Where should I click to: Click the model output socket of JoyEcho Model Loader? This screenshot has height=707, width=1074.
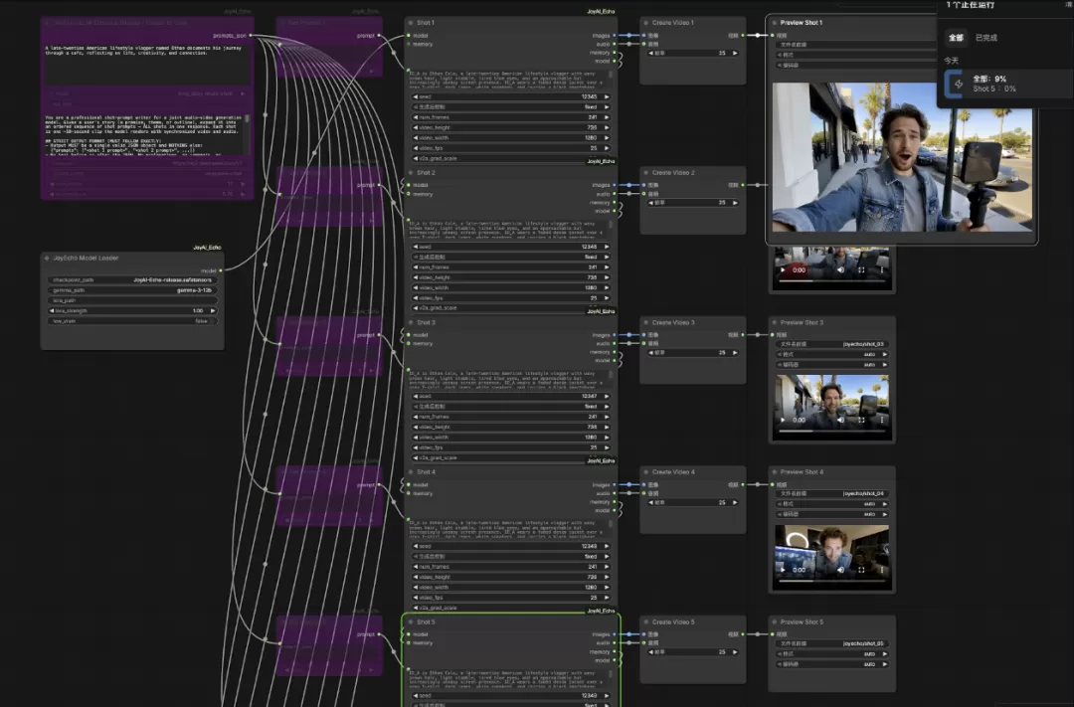221,270
